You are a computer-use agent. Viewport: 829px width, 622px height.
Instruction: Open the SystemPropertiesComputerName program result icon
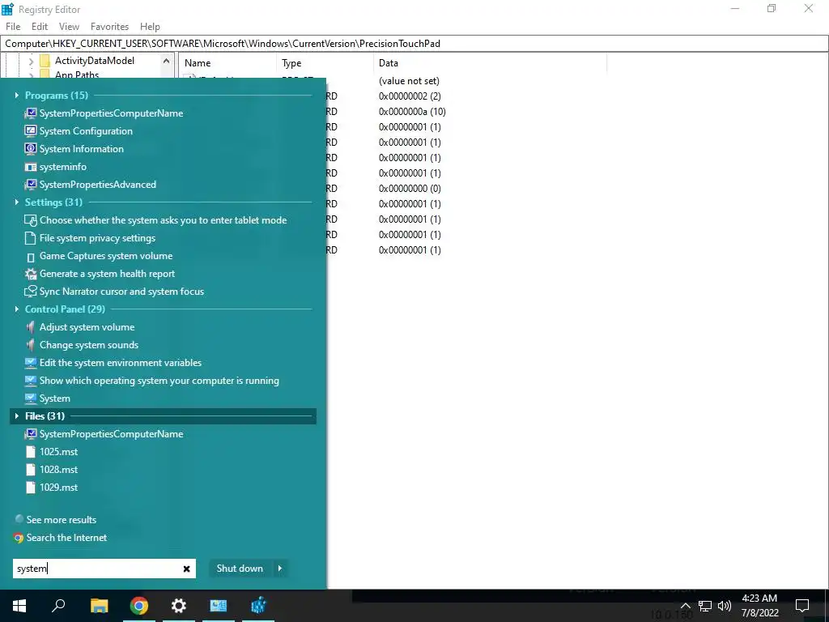click(x=31, y=113)
